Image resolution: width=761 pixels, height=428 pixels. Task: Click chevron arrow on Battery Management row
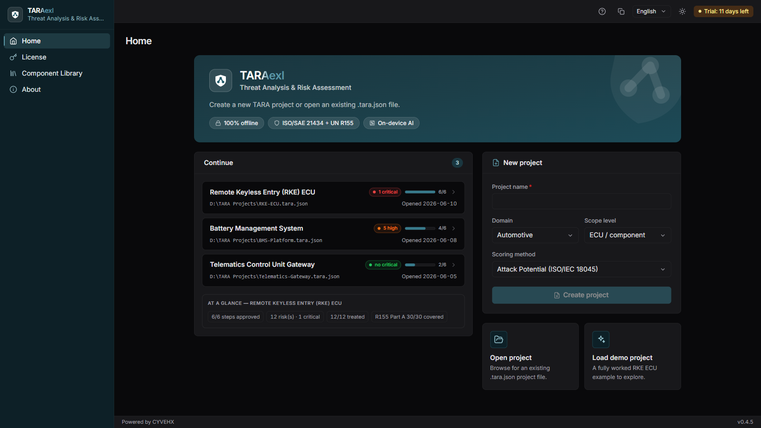(x=454, y=228)
